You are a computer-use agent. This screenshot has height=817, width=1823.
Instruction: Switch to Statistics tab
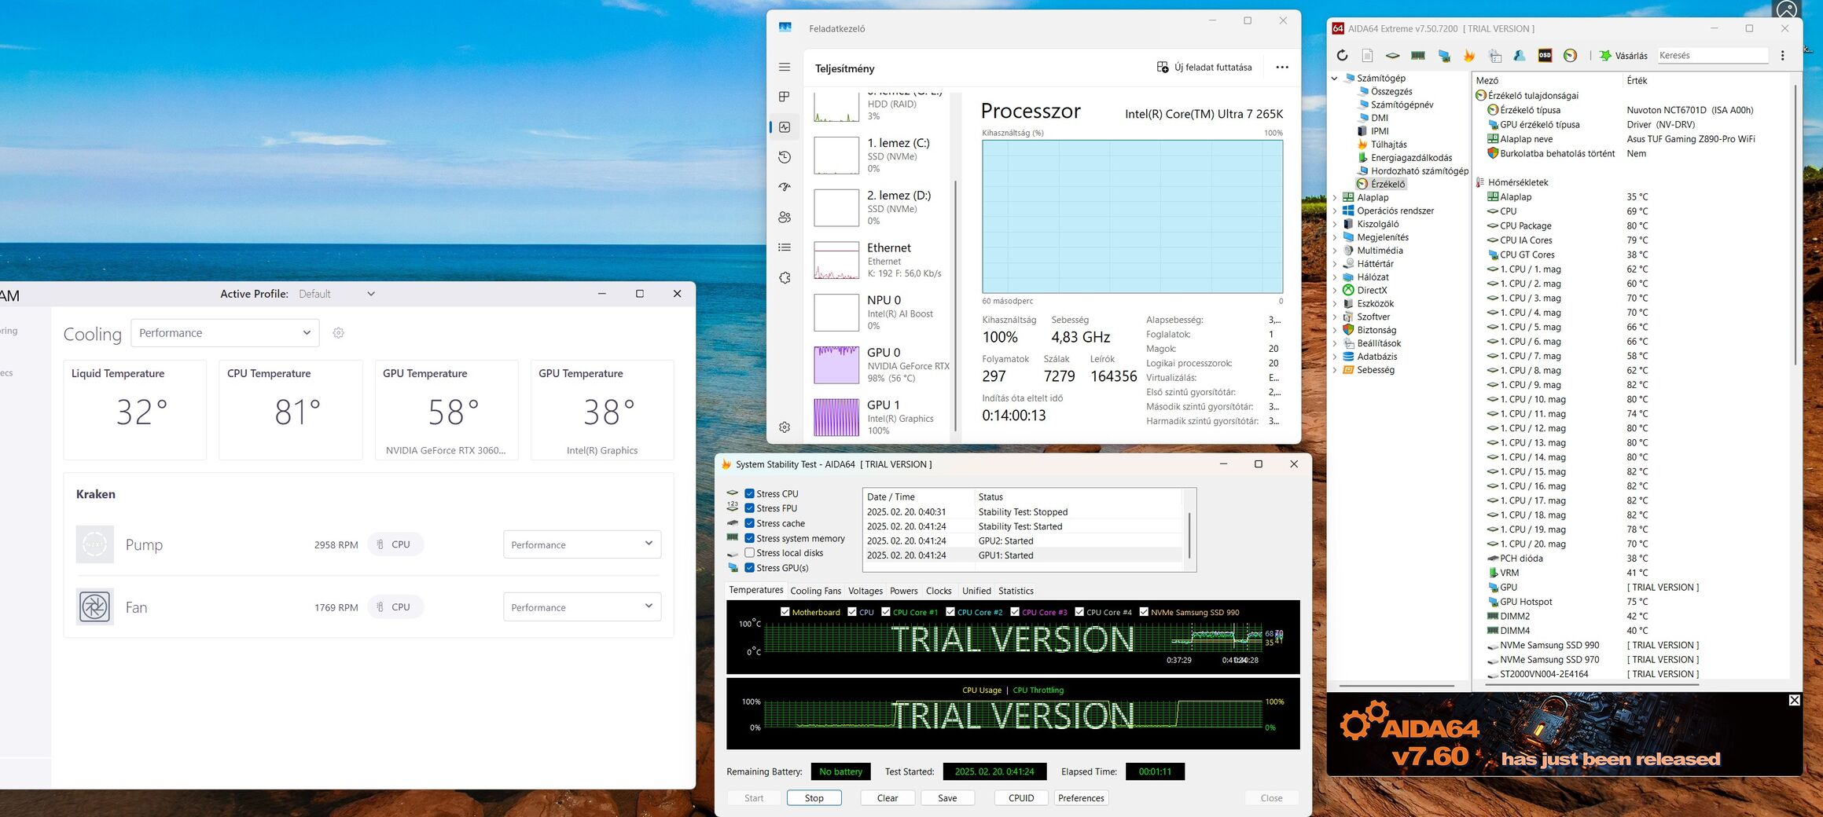(x=1016, y=591)
